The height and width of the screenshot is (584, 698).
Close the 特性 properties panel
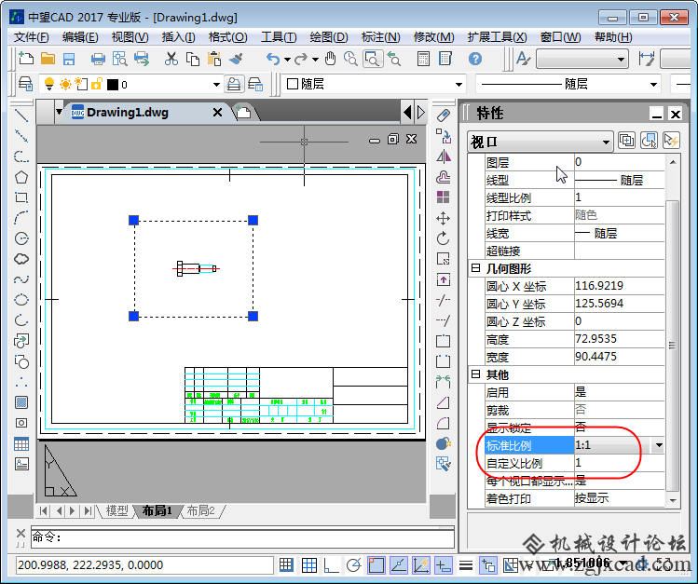676,115
